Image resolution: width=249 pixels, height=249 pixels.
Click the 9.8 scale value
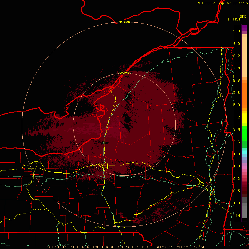(237, 31)
